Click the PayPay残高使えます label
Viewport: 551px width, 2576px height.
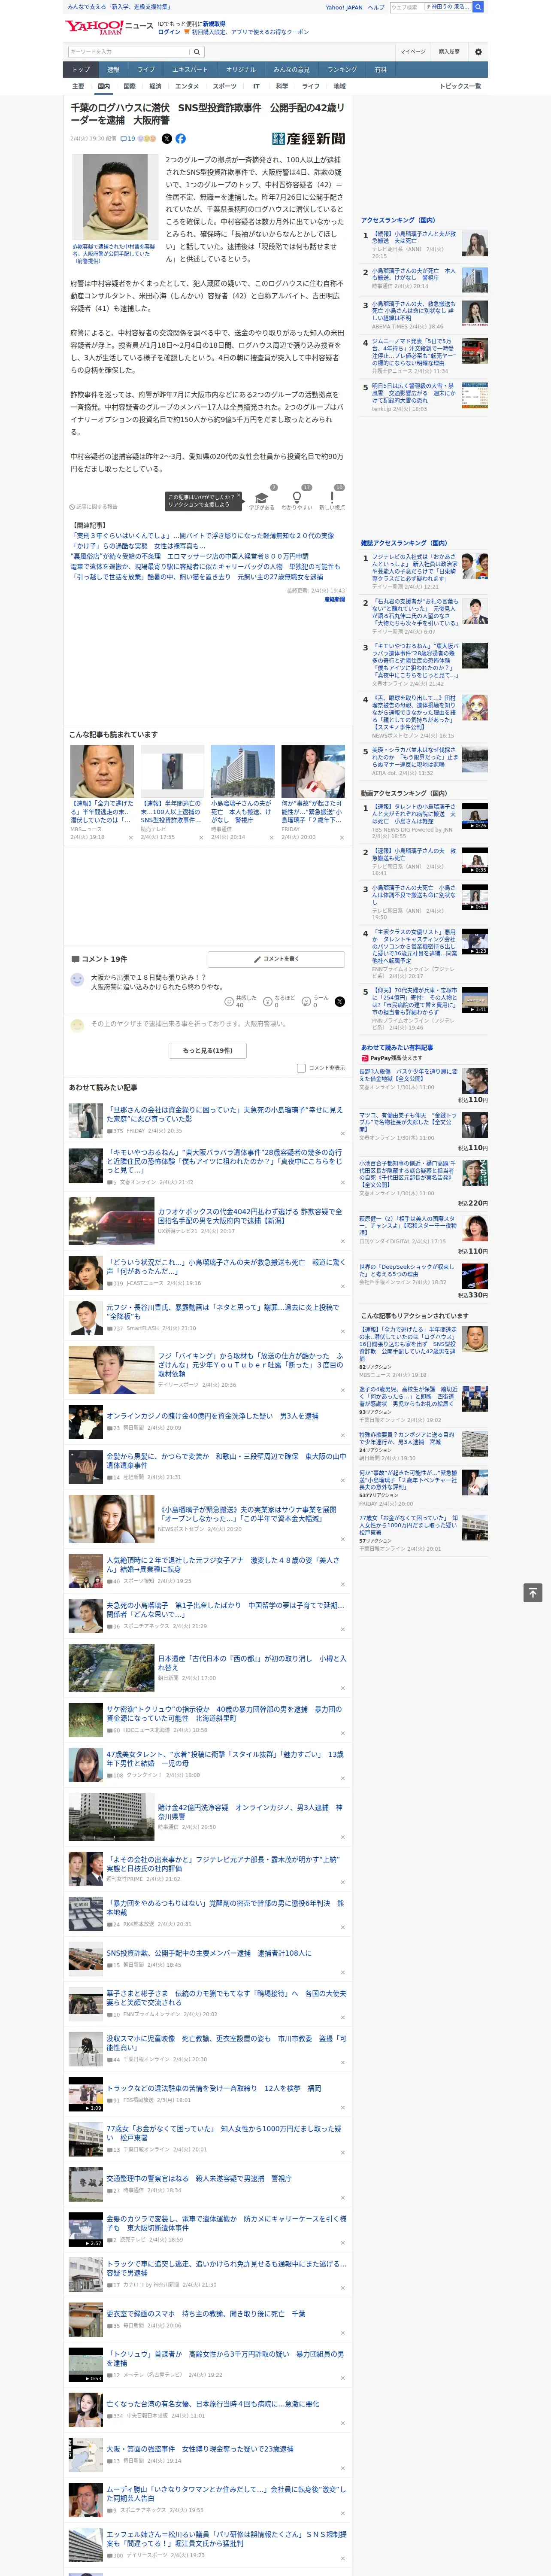coord(391,1057)
